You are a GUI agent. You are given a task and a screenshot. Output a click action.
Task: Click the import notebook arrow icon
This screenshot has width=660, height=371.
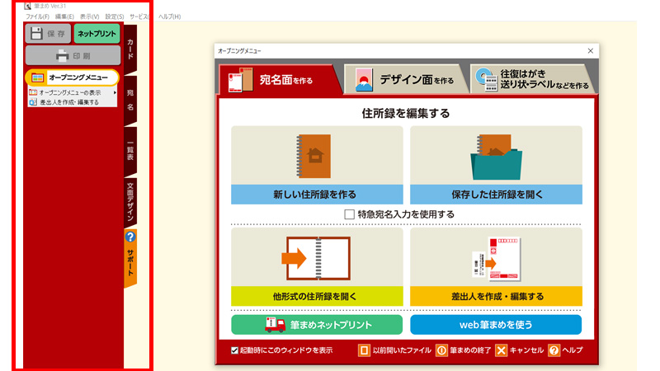(x=316, y=258)
